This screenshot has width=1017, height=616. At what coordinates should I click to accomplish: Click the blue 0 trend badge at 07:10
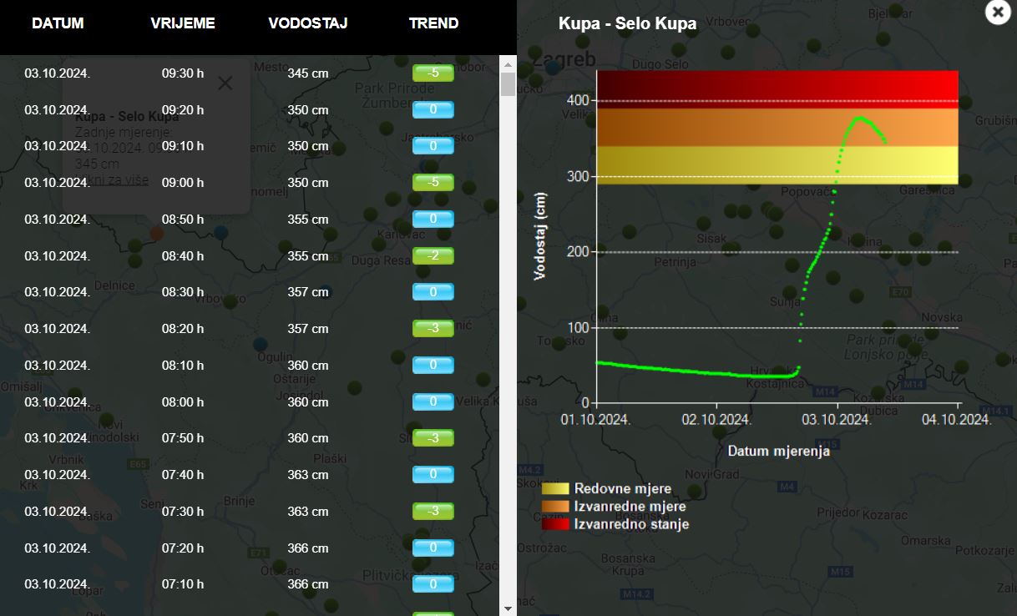pos(433,584)
